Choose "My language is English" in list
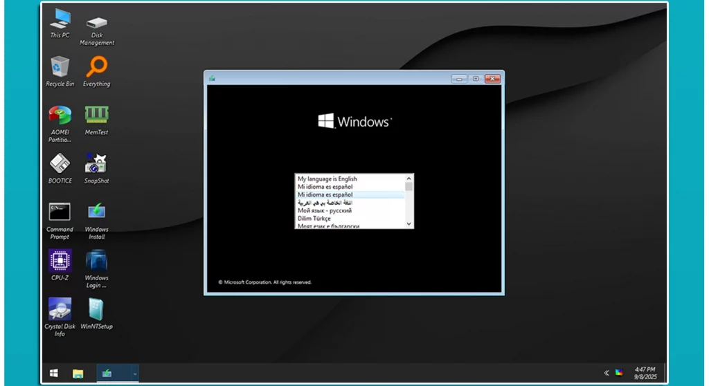Screen dimensions: 709x386 (x=327, y=179)
